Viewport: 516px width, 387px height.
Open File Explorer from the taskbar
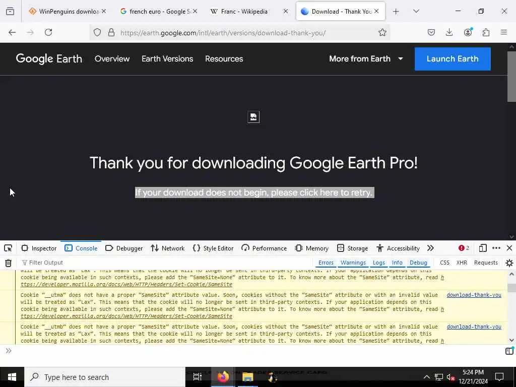click(248, 377)
